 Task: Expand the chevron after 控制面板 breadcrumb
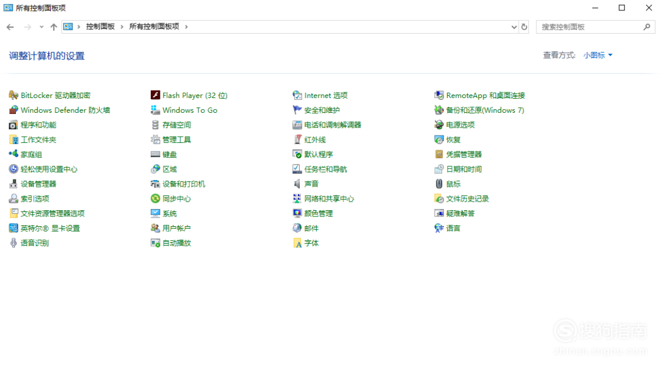point(122,27)
